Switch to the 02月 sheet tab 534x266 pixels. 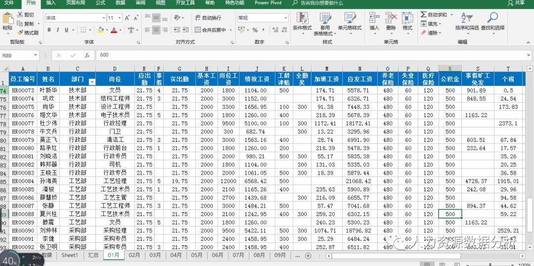pos(134,255)
